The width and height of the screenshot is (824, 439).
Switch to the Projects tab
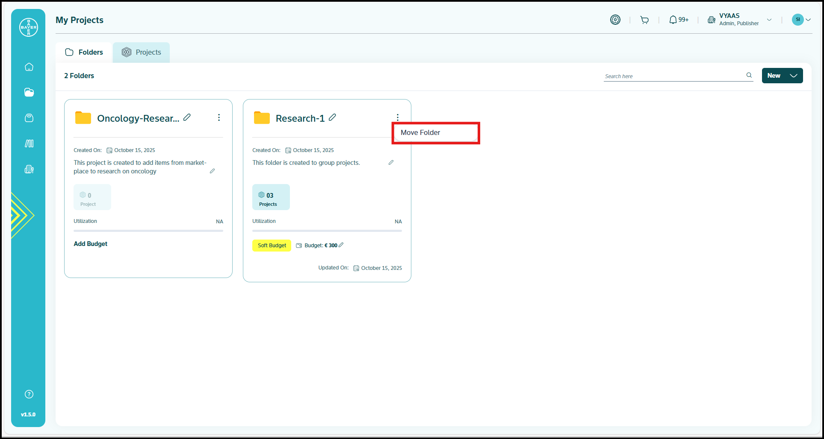point(142,53)
